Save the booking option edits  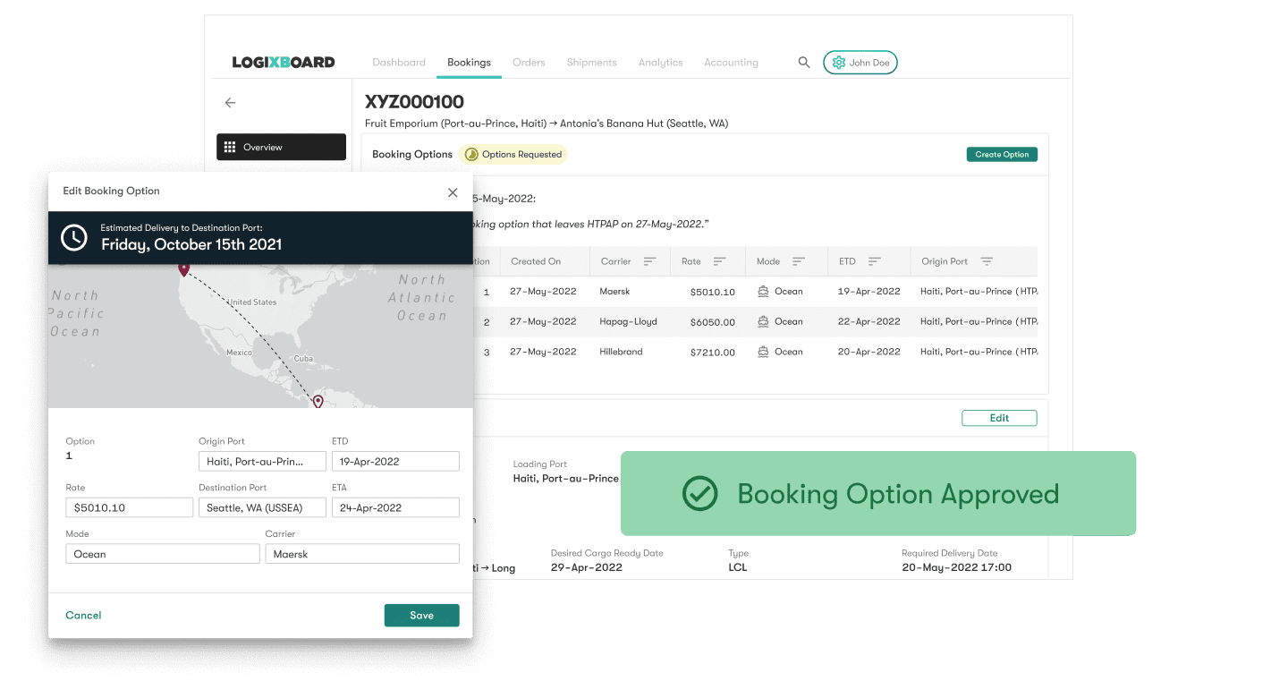[421, 615]
